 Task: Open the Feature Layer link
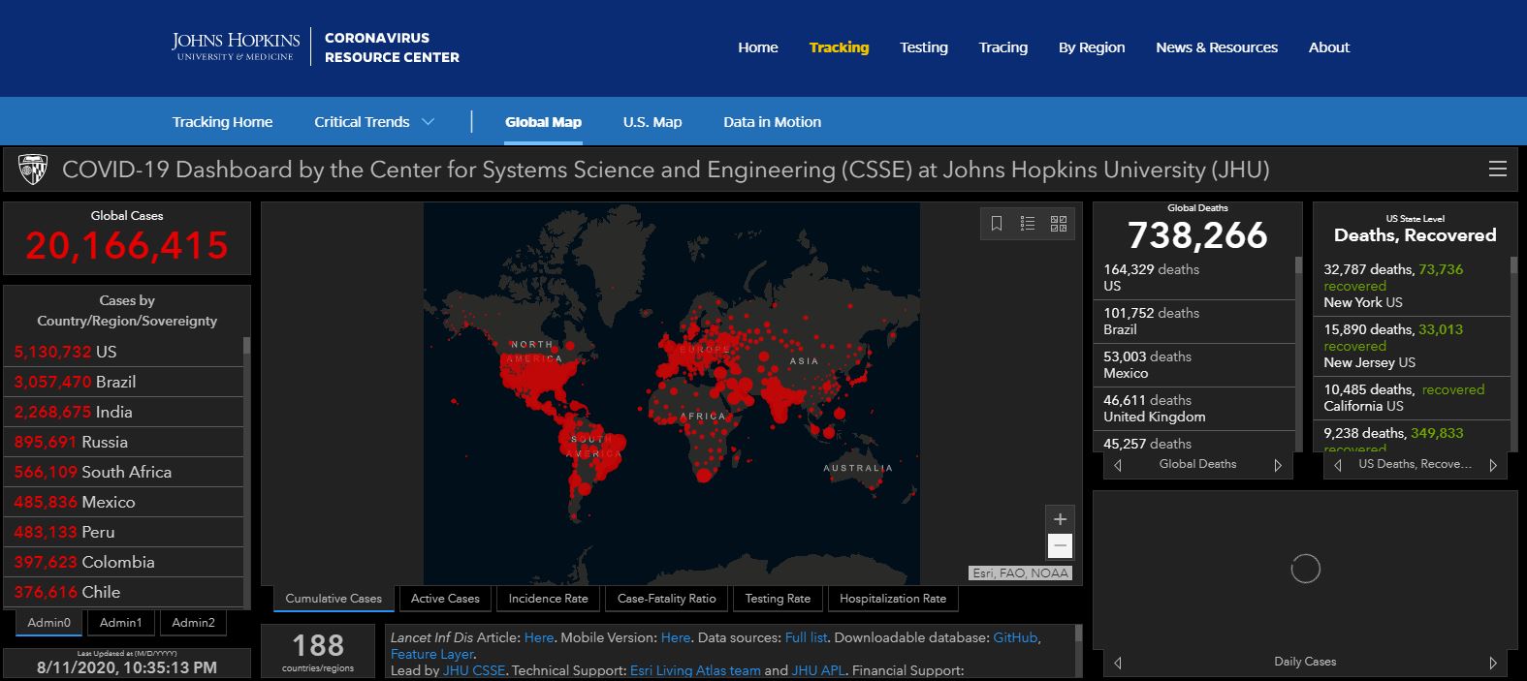[431, 654]
